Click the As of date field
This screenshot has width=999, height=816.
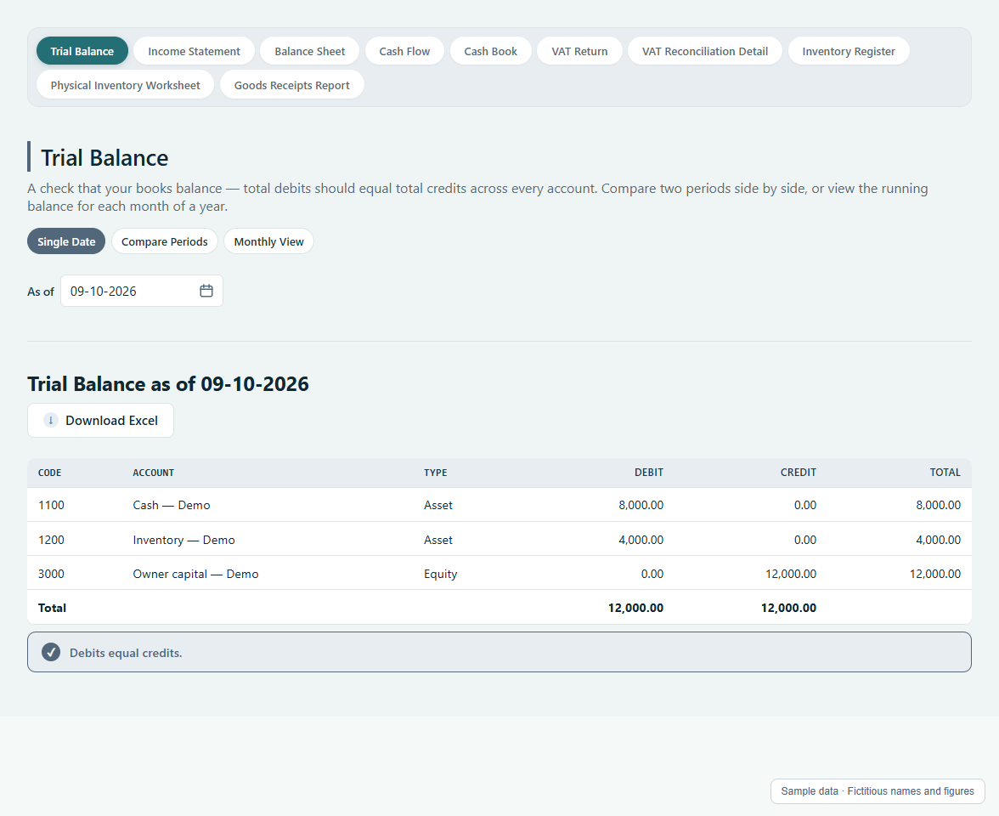coord(141,291)
